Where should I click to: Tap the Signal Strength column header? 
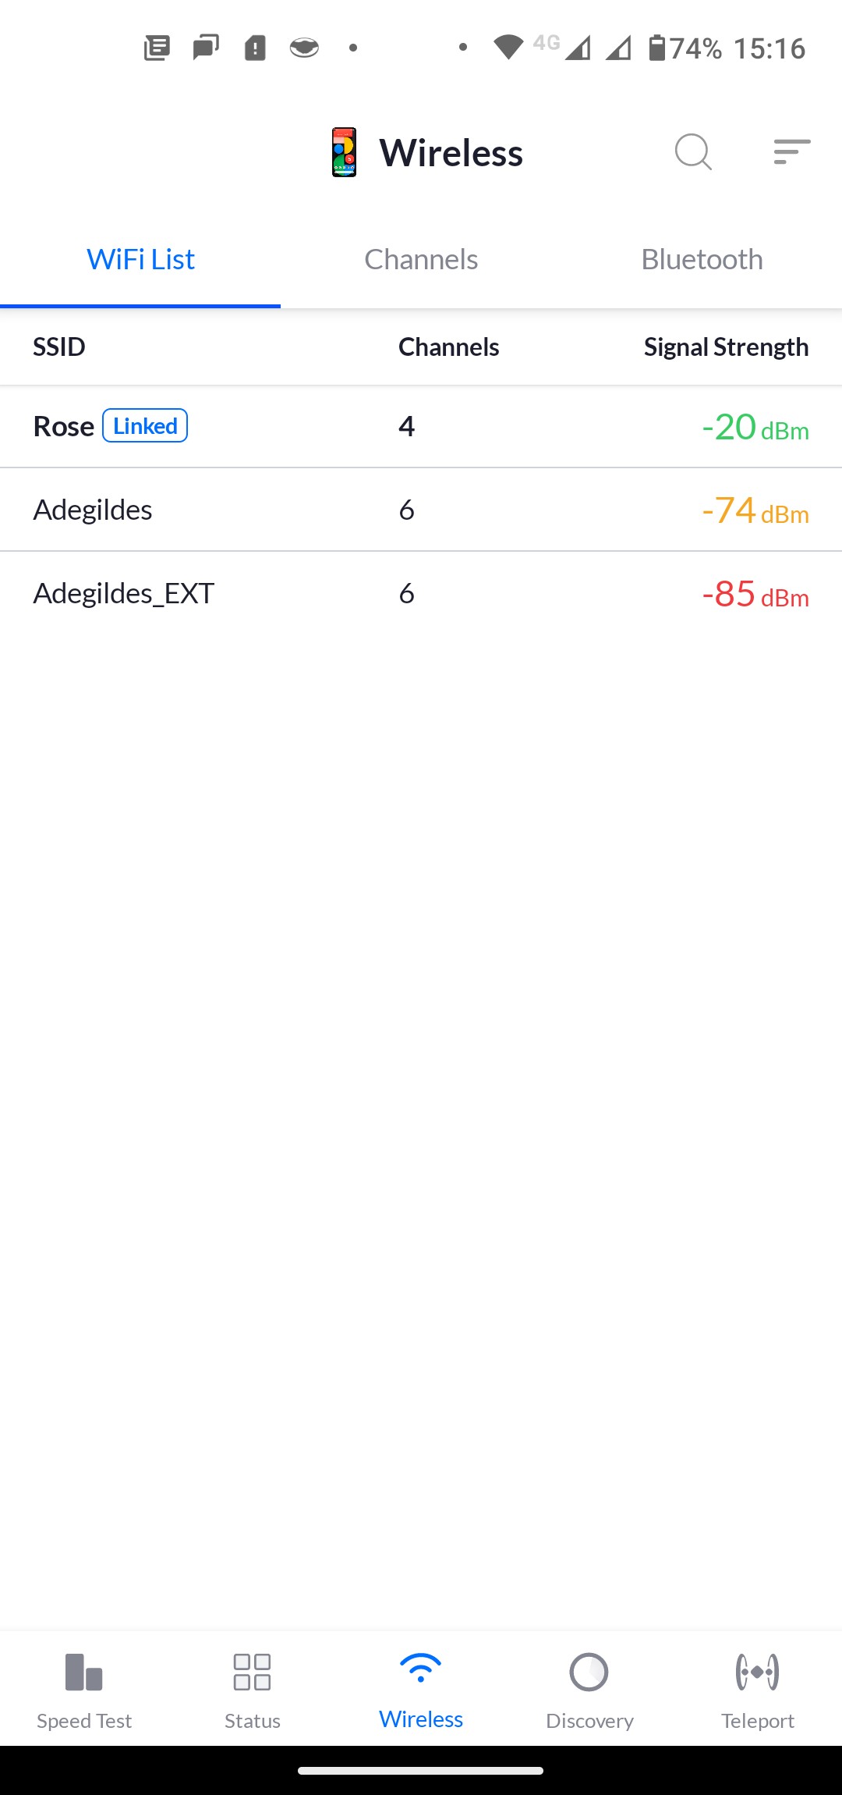point(726,347)
